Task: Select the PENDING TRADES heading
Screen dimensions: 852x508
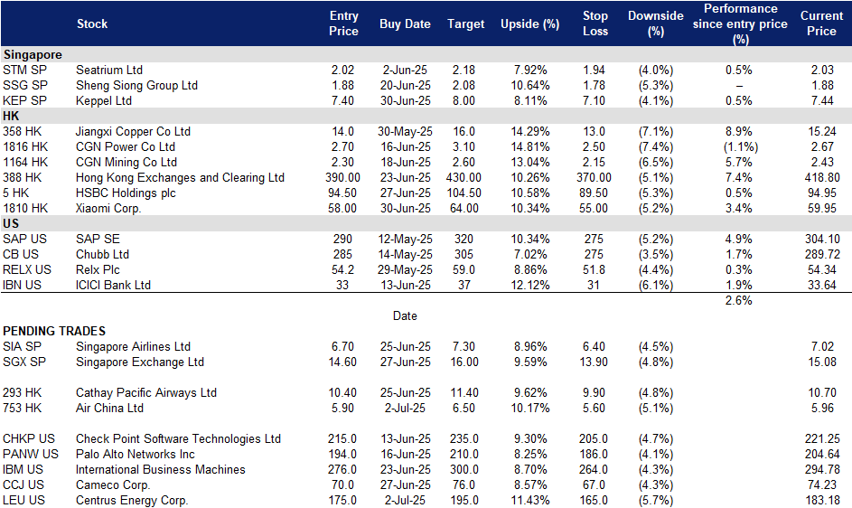Action: [54, 331]
